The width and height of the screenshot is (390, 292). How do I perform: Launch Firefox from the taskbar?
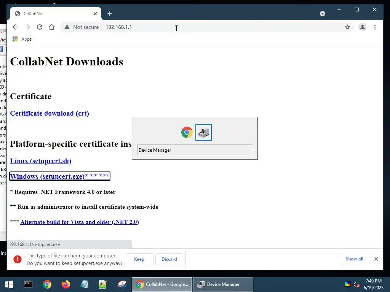(66, 284)
